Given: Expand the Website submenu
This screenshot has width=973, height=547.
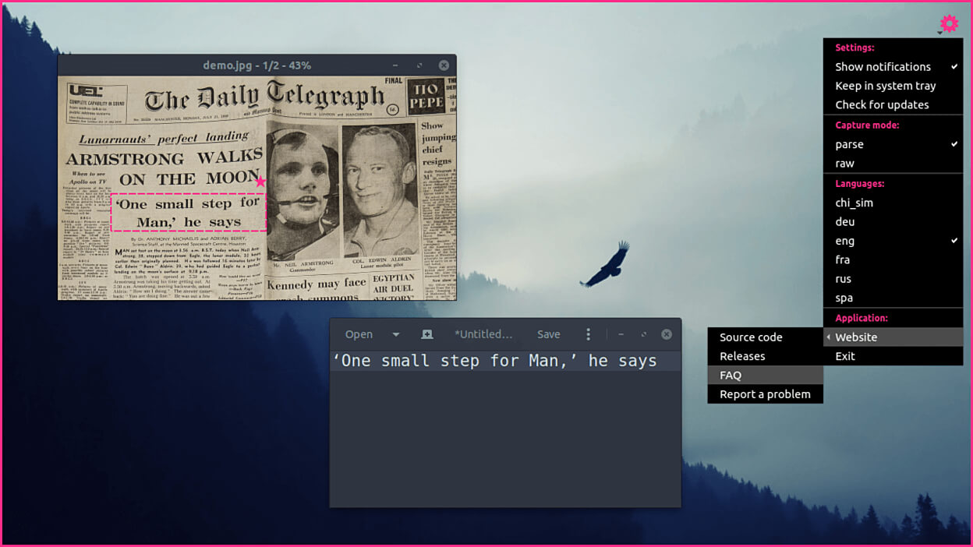Looking at the screenshot, I should click(893, 337).
